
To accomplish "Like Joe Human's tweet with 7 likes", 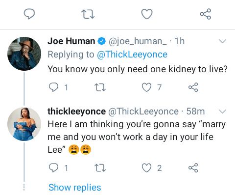I will tap(146, 87).
